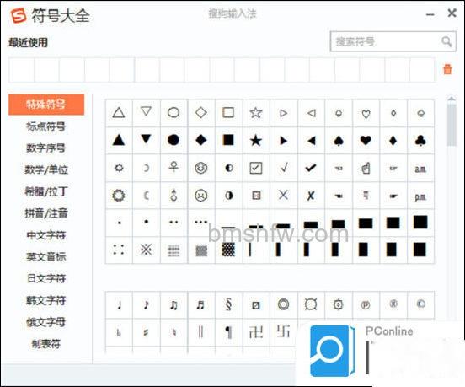Minimize the 符号大全 window
The height and width of the screenshot is (387, 465).
pos(430,14)
